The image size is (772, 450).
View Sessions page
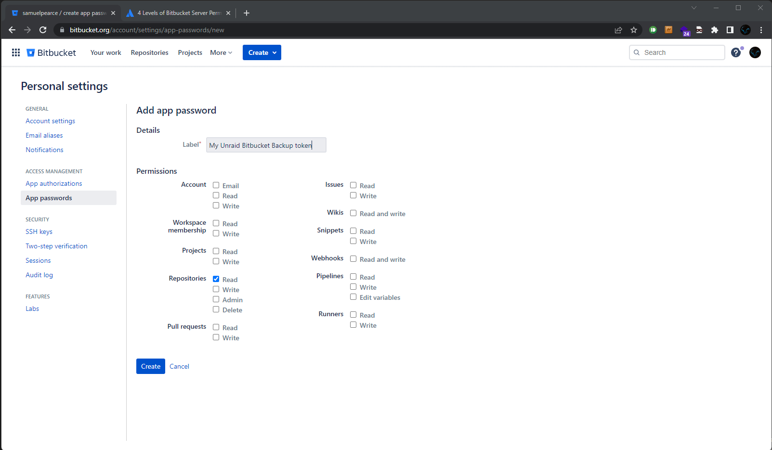[x=38, y=260]
